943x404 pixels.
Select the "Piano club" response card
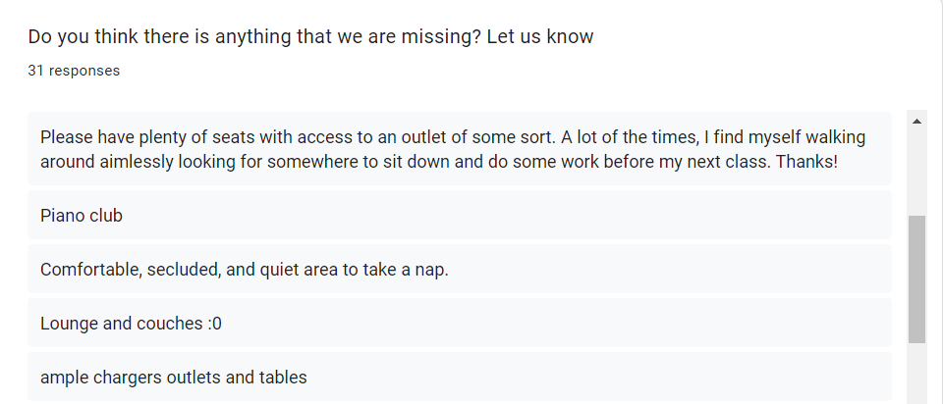460,215
